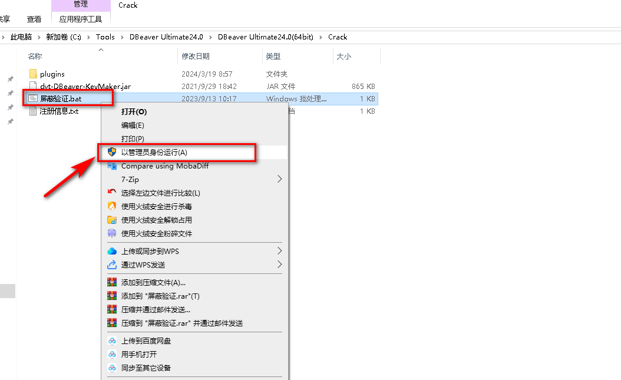Click date 2021/9/29 18:42 cell
Image resolution: width=621 pixels, height=380 pixels.
[209, 86]
